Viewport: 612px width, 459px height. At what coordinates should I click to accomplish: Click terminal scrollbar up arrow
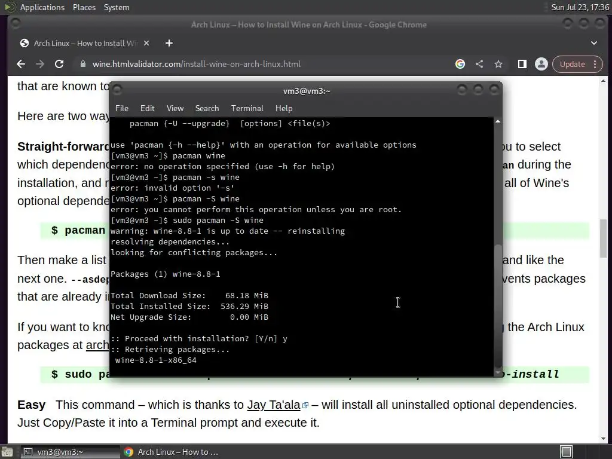[498, 121]
